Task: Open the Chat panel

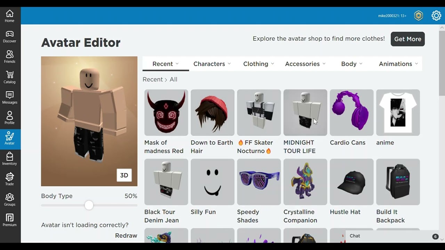Action: tap(393, 236)
